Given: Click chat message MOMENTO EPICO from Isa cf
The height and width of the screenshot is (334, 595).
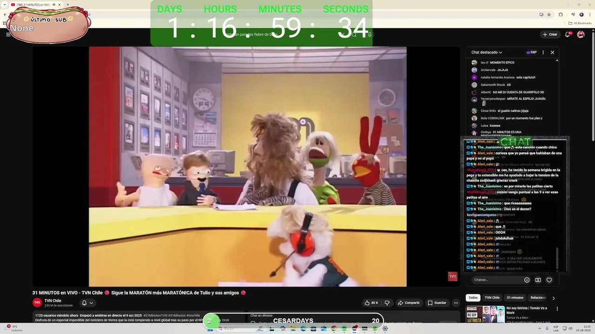Looking at the screenshot, I should pyautogui.click(x=492, y=63).
